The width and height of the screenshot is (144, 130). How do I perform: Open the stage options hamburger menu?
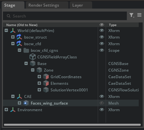coord(139,15)
